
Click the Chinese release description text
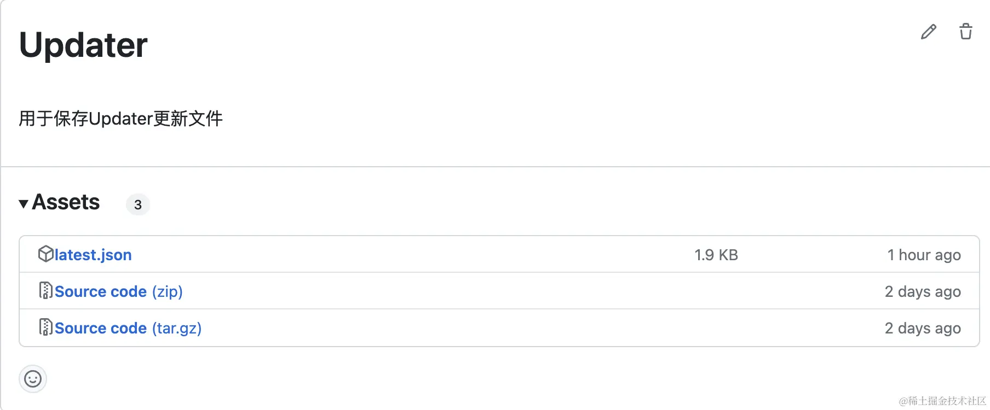click(x=120, y=119)
